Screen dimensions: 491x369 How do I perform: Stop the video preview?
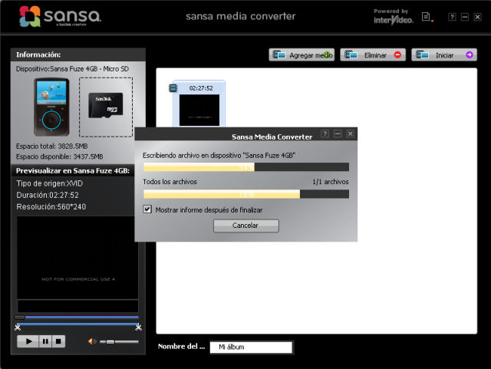click(58, 341)
